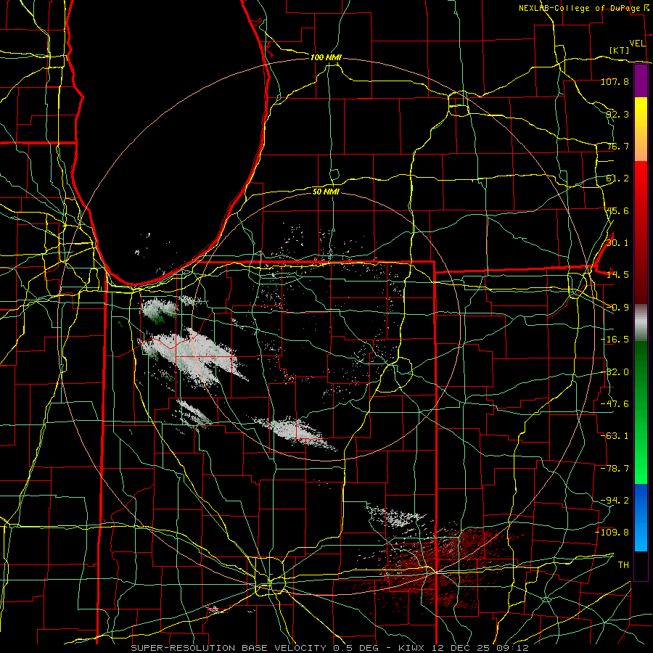
Task: Select the -63.1 legend label
Action: 615,436
